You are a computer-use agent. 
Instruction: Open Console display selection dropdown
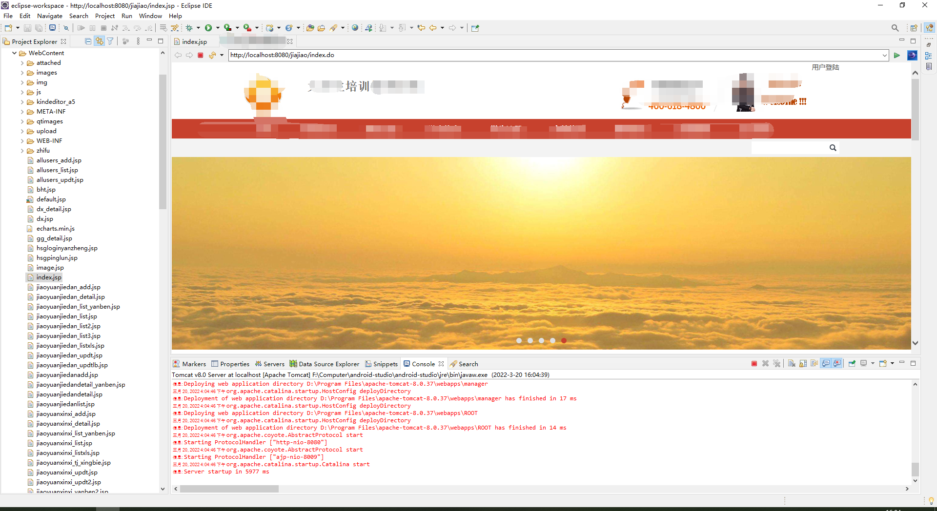pos(873,364)
